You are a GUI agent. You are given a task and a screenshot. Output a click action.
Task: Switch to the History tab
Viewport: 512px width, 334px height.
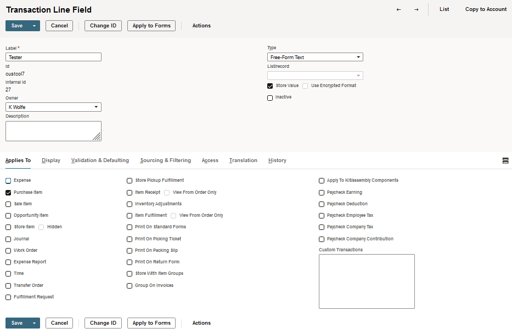point(277,160)
